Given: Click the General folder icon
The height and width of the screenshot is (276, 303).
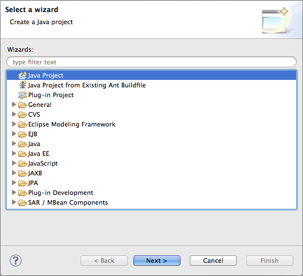Looking at the screenshot, I should (x=22, y=105).
